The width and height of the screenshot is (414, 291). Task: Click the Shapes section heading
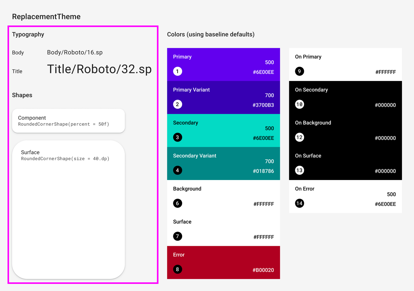tap(22, 95)
